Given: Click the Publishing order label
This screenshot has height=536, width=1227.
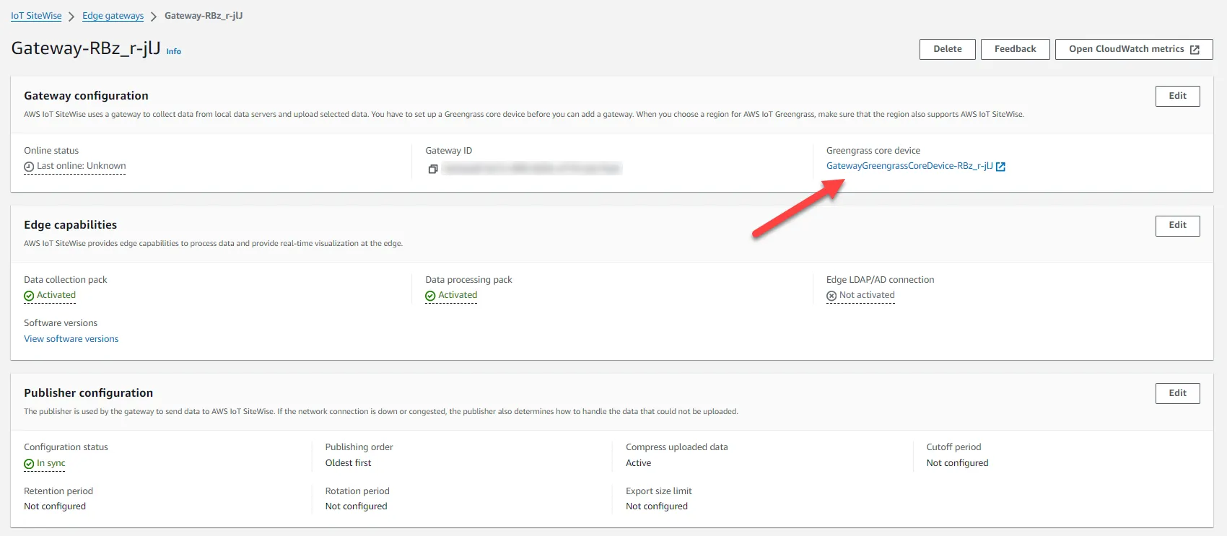Looking at the screenshot, I should coord(359,447).
